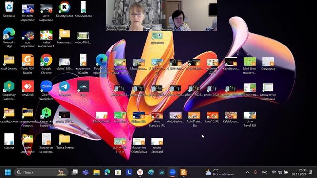Show hidden tray icons chevron
Image resolution: width=317 pixels, height=178 pixels.
pyautogui.click(x=247, y=172)
